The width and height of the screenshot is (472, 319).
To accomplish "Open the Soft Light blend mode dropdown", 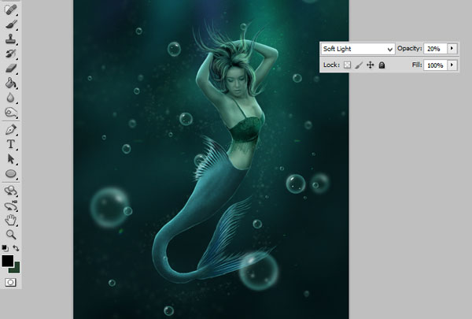I will coord(358,49).
